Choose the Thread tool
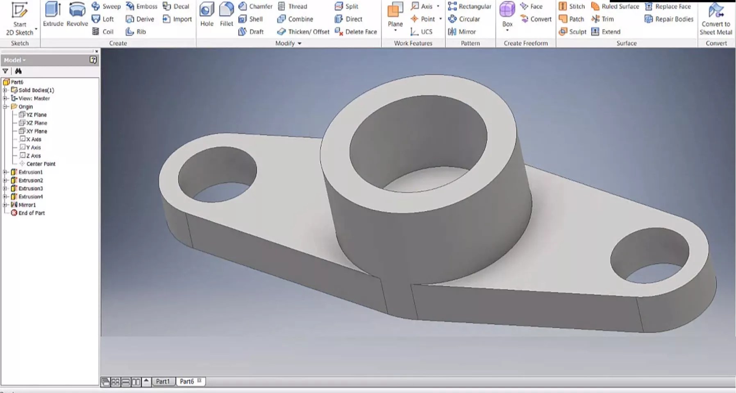This screenshot has height=393, width=736. (x=292, y=7)
